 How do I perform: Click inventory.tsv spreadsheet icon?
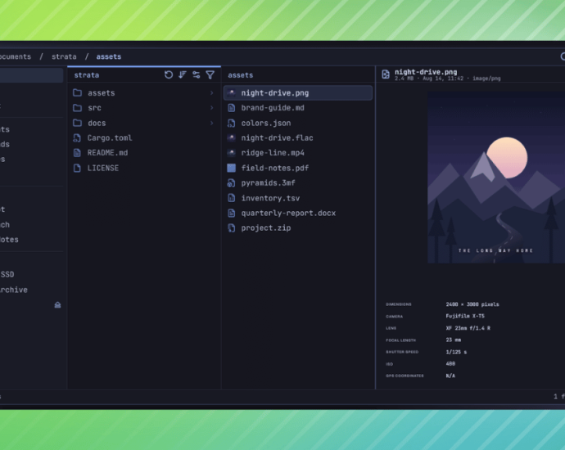point(232,198)
